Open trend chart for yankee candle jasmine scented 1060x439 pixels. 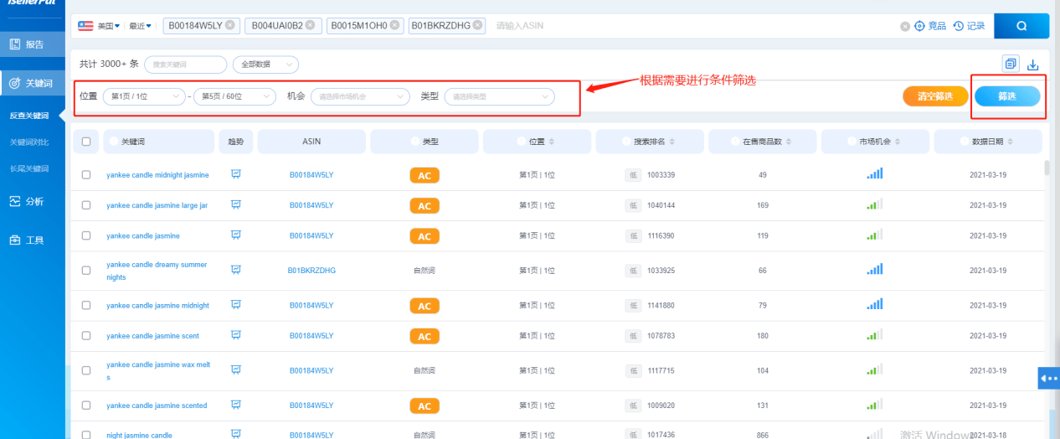[x=236, y=405]
